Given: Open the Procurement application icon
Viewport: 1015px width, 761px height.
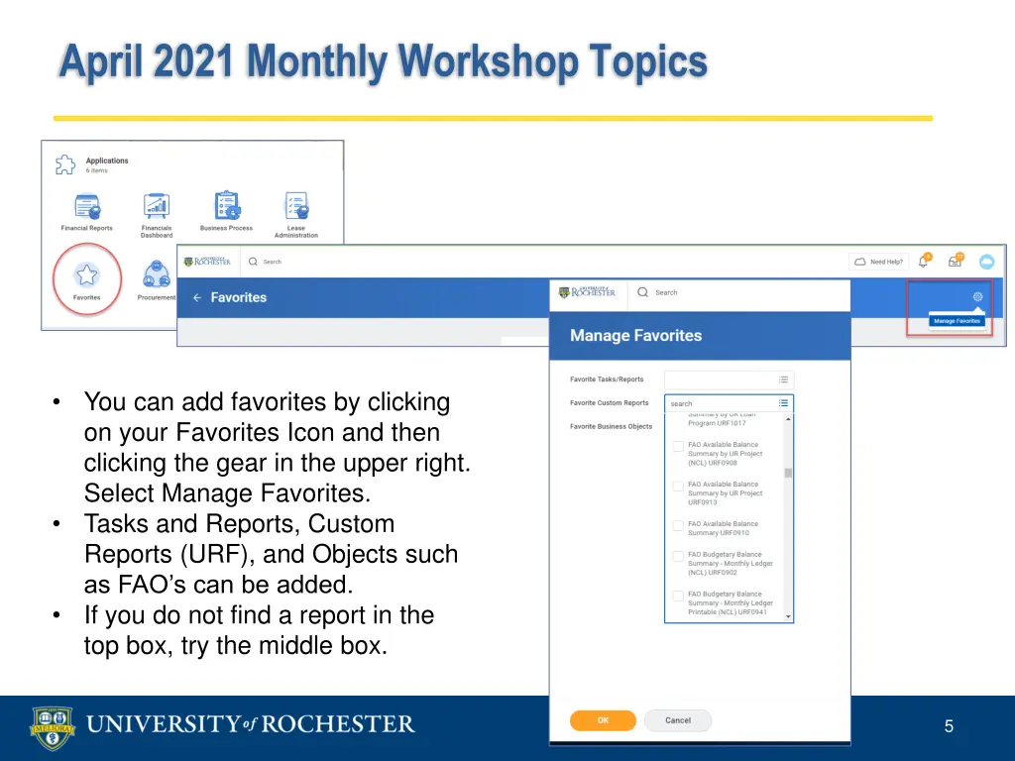Looking at the screenshot, I should point(156,275).
